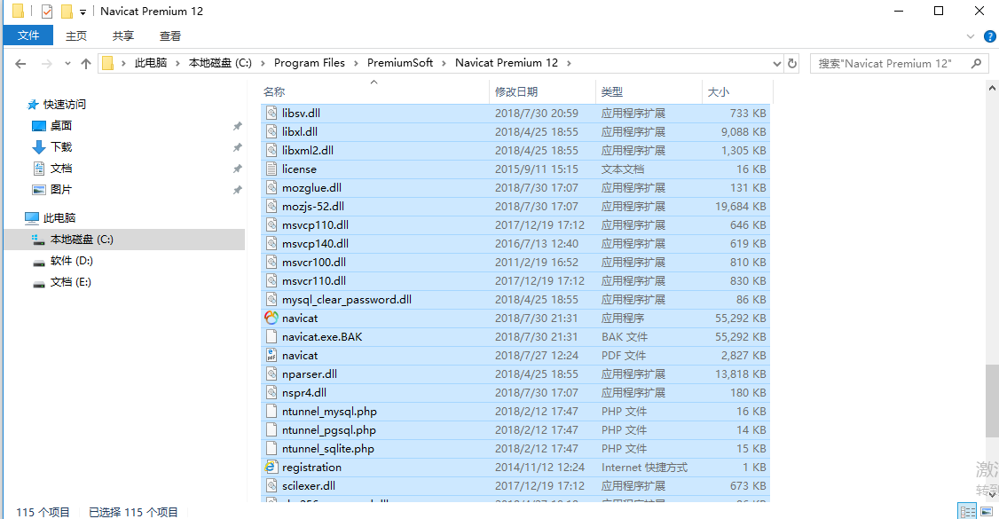Click the pin icon next to 下载
Image resolution: width=999 pixels, height=519 pixels.
click(x=237, y=147)
